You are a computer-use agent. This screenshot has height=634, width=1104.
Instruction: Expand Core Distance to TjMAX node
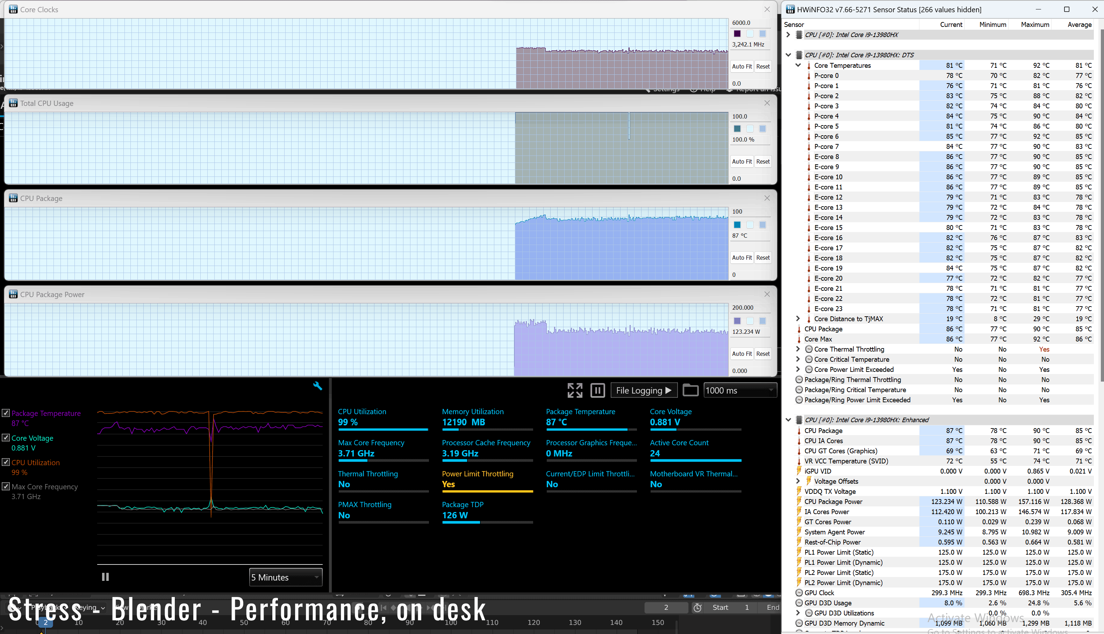coord(798,319)
